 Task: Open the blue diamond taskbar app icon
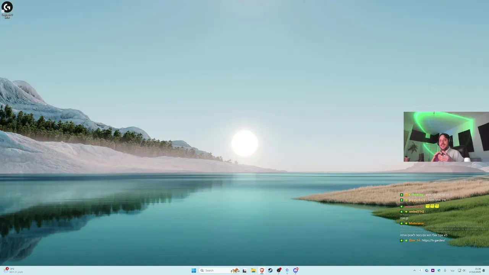287,270
